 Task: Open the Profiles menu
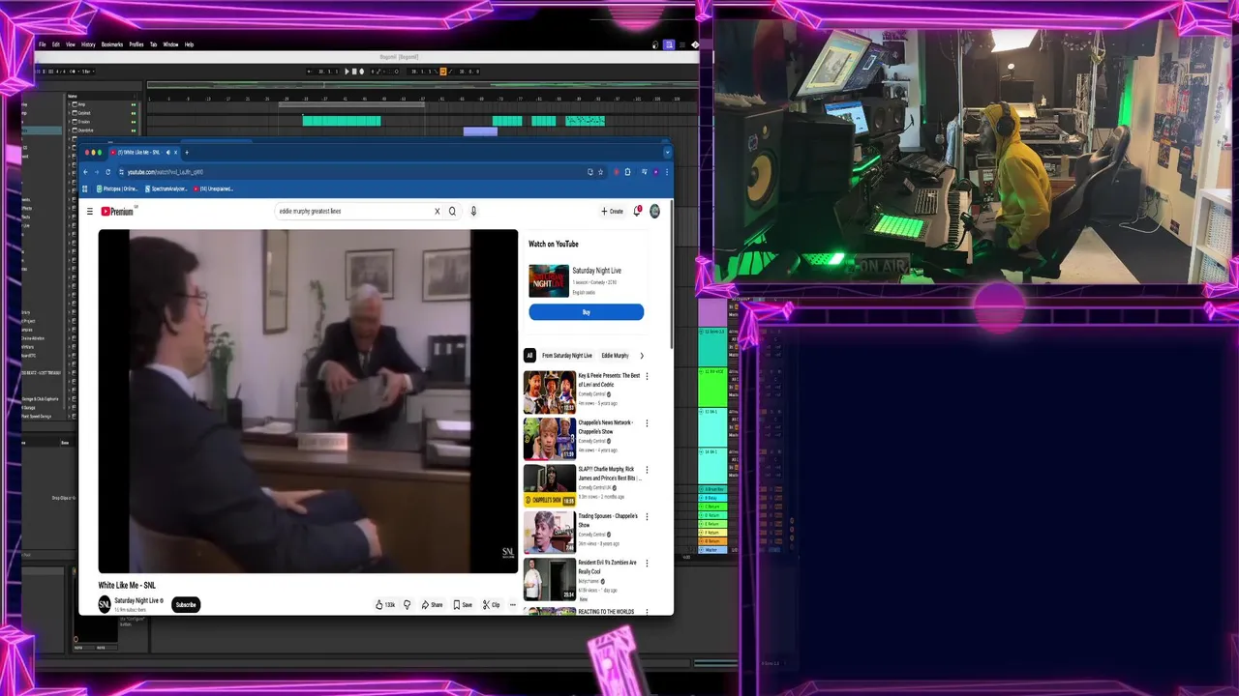click(136, 44)
